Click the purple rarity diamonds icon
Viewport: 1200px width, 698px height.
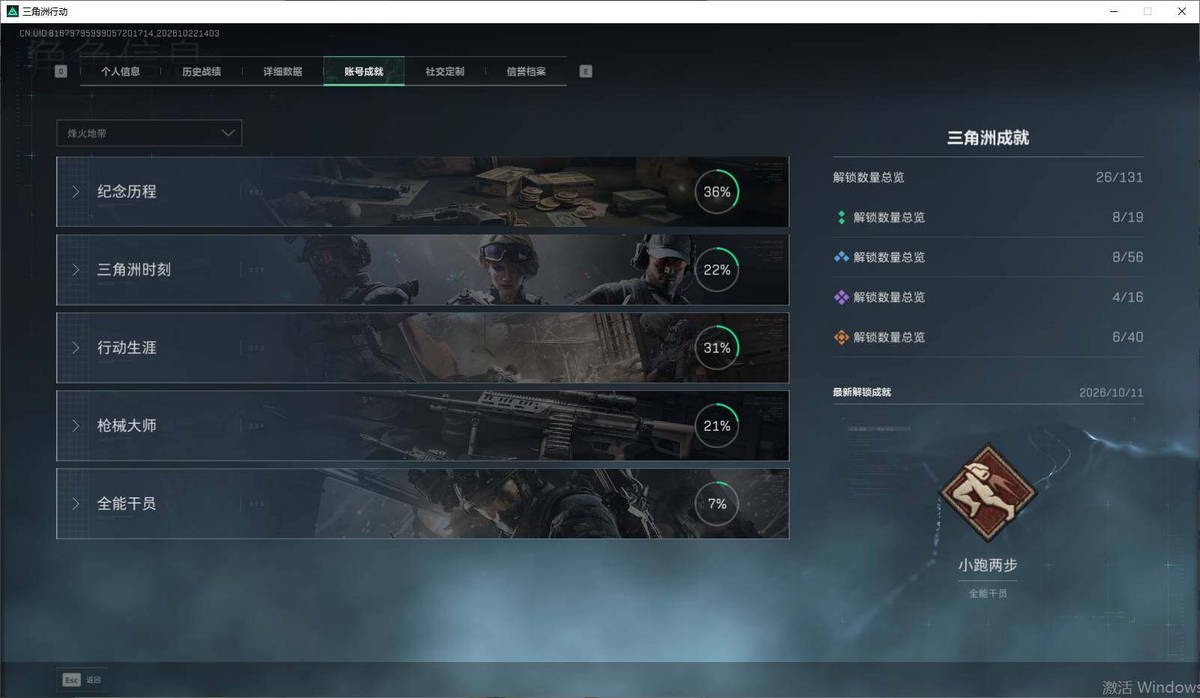tap(841, 297)
